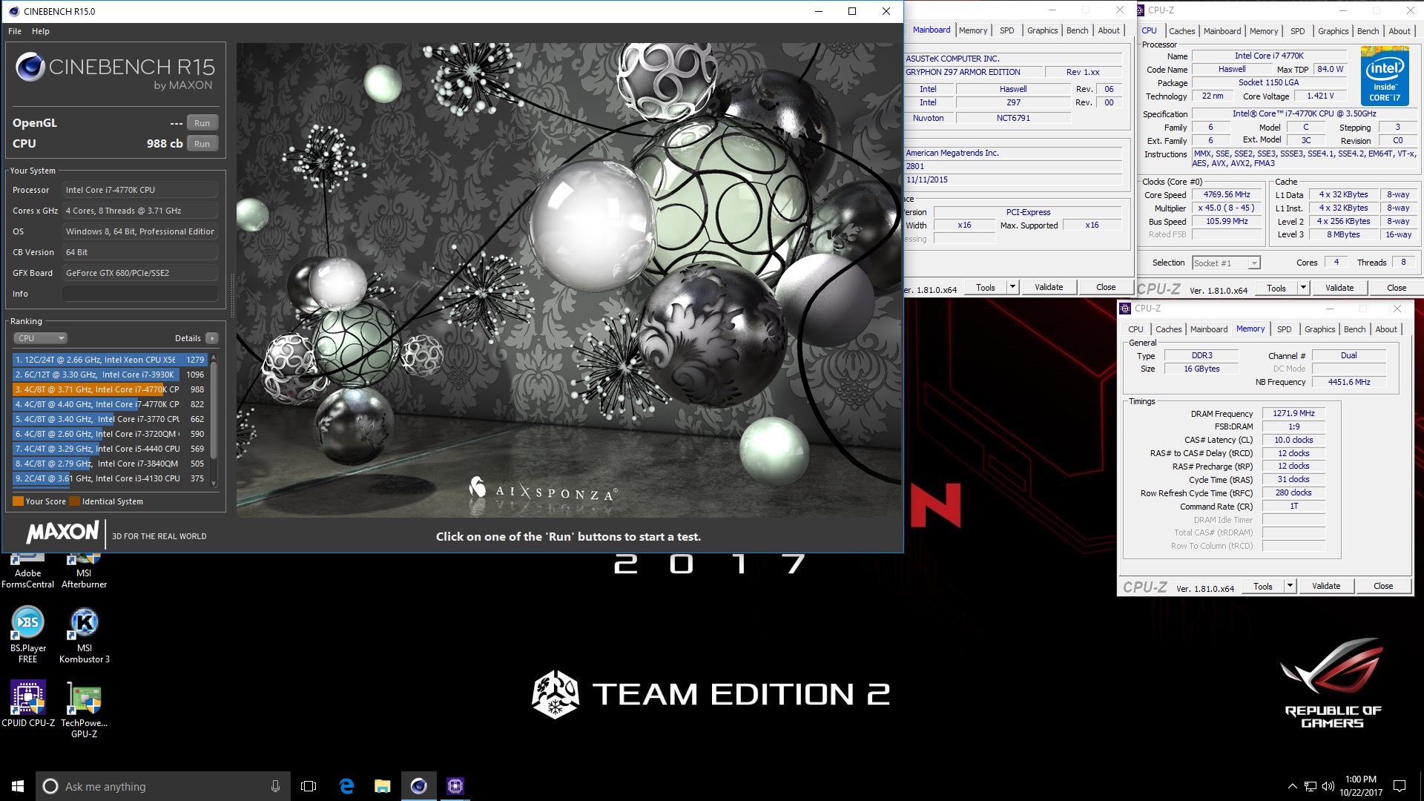Open the File menu in Cinebench

pos(15,31)
